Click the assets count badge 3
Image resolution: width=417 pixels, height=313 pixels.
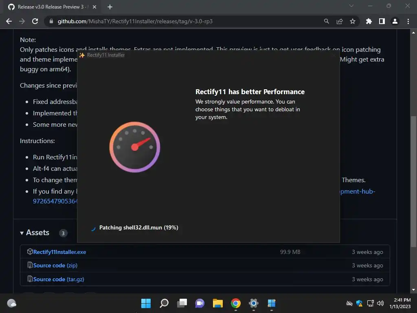tap(63, 233)
